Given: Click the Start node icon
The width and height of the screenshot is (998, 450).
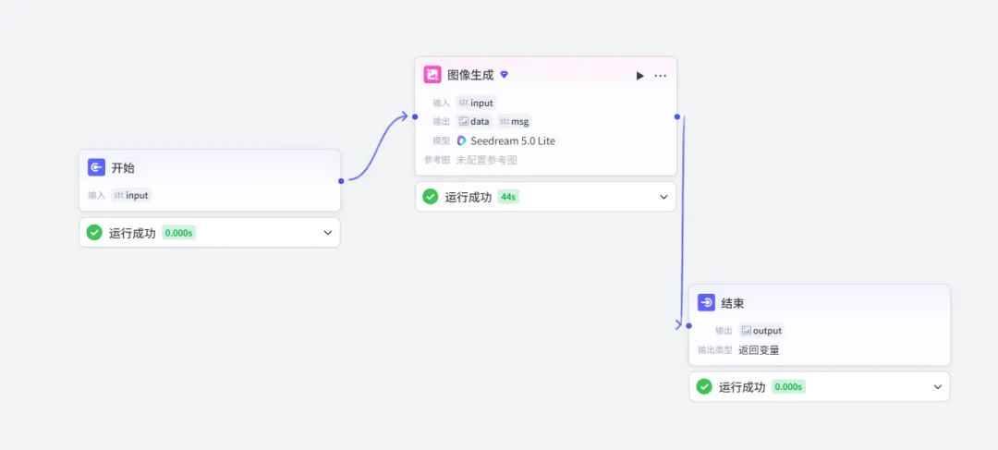Looking at the screenshot, I should (x=96, y=167).
